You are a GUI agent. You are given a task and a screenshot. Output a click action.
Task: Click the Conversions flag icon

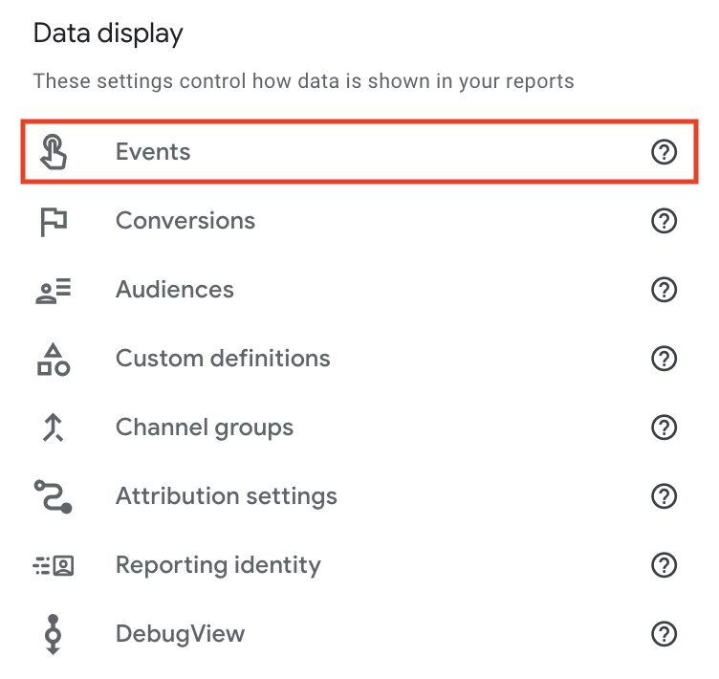54,222
